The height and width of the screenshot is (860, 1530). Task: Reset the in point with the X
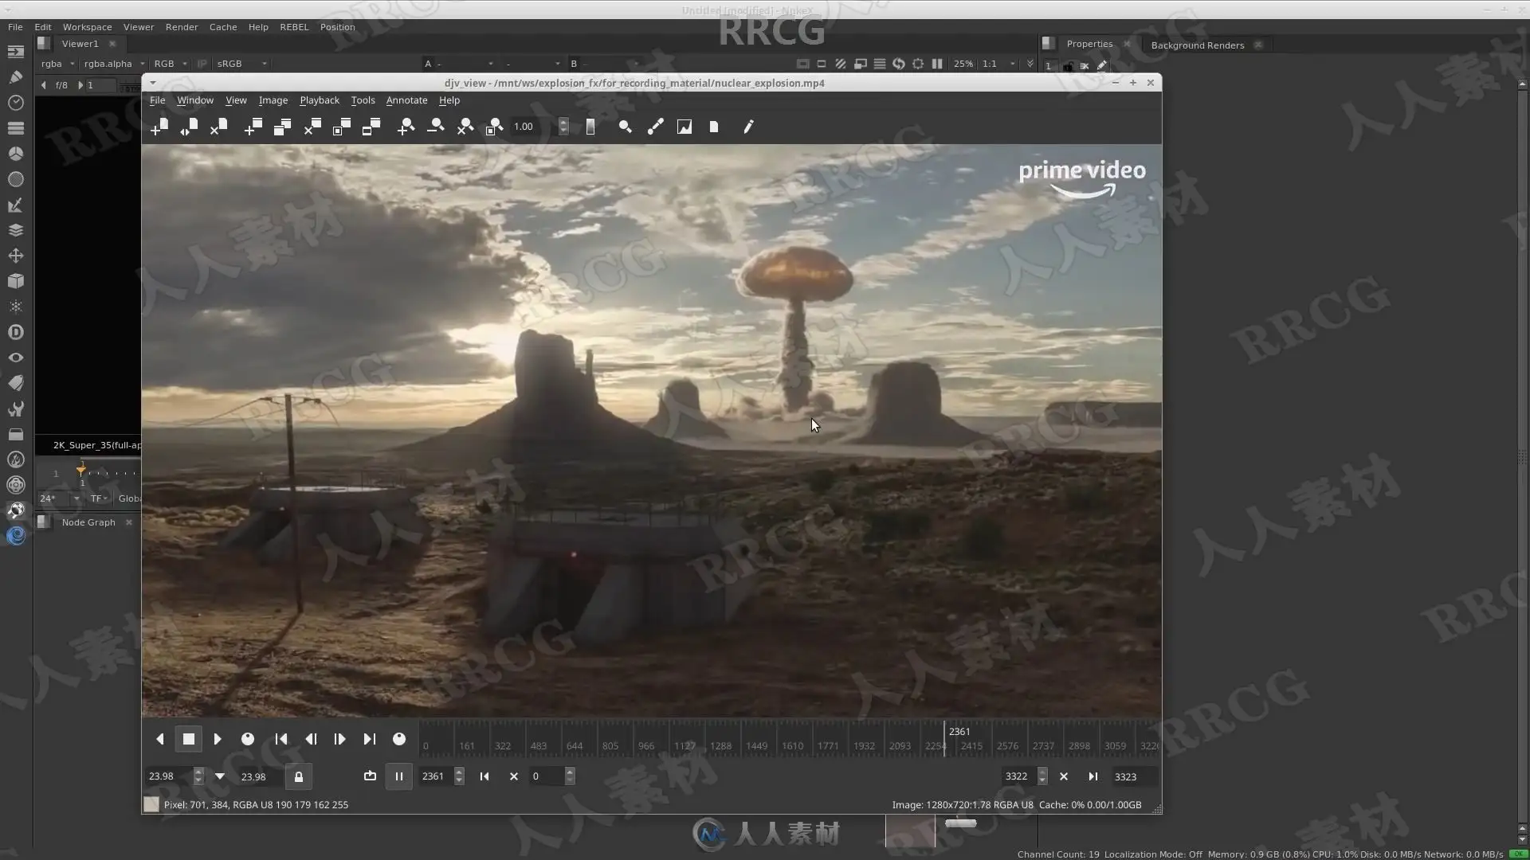[514, 776]
